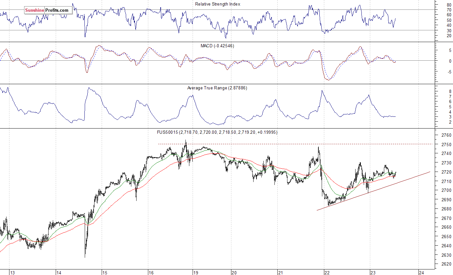Click date label 19 on time axis
This screenshot has width=453, height=275.
[196, 272]
